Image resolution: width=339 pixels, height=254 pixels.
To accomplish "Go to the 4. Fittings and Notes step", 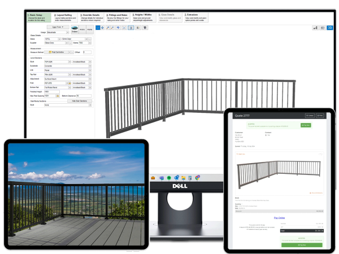I will click(118, 17).
